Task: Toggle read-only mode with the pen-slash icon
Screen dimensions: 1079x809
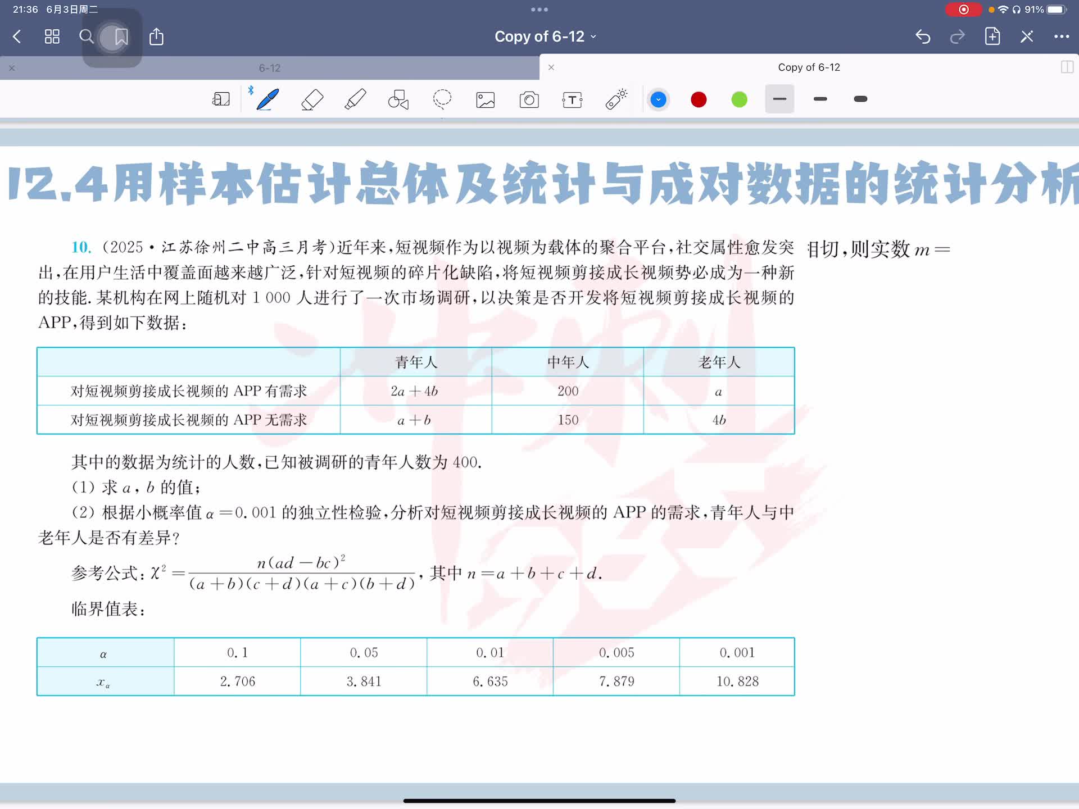Action: click(1027, 37)
